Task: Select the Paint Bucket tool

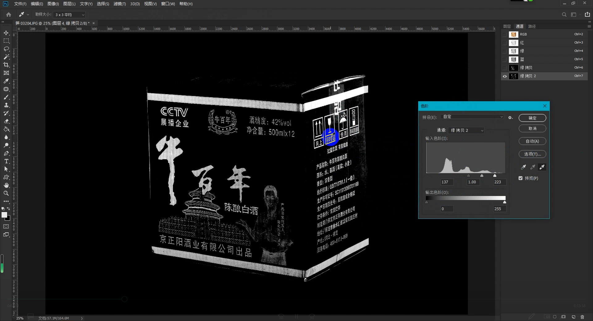Action: point(6,129)
